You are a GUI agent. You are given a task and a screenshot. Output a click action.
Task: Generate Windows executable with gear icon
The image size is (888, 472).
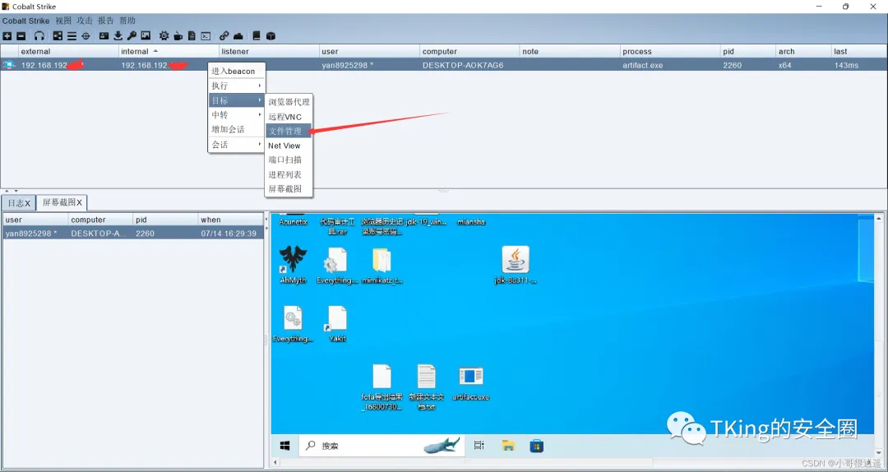tap(164, 35)
